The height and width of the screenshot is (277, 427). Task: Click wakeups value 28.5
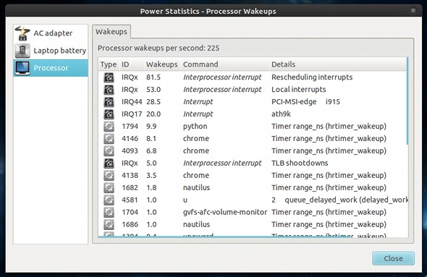coord(153,102)
